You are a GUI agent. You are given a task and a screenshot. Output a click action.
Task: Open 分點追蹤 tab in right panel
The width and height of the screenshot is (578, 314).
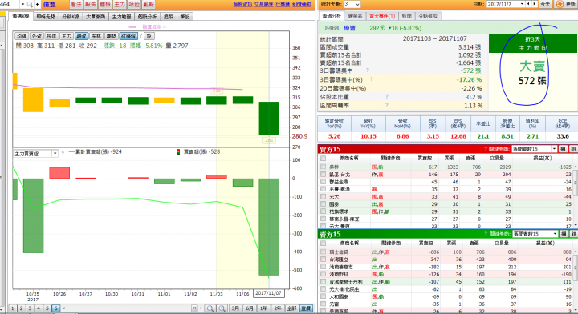(428, 16)
